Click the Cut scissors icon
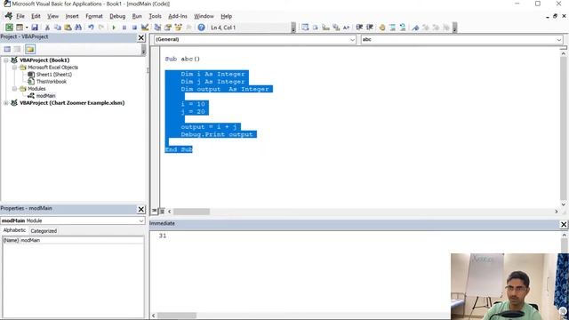569x320 pixels. [47, 28]
